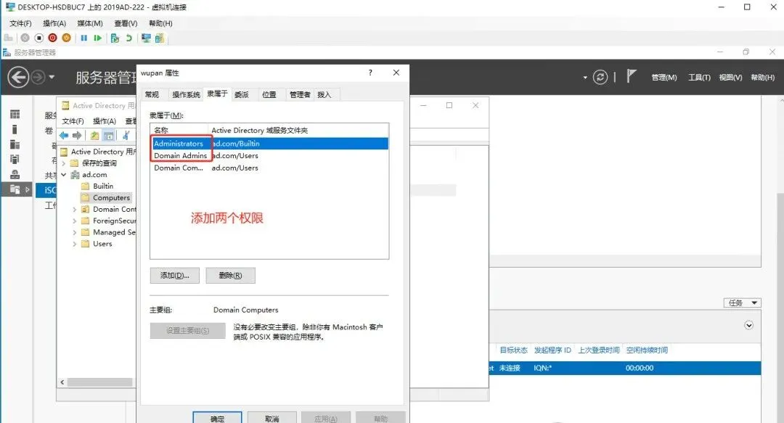The image size is (784, 423).
Task: Open the 工具(T) menu in Server Manager
Action: point(698,76)
